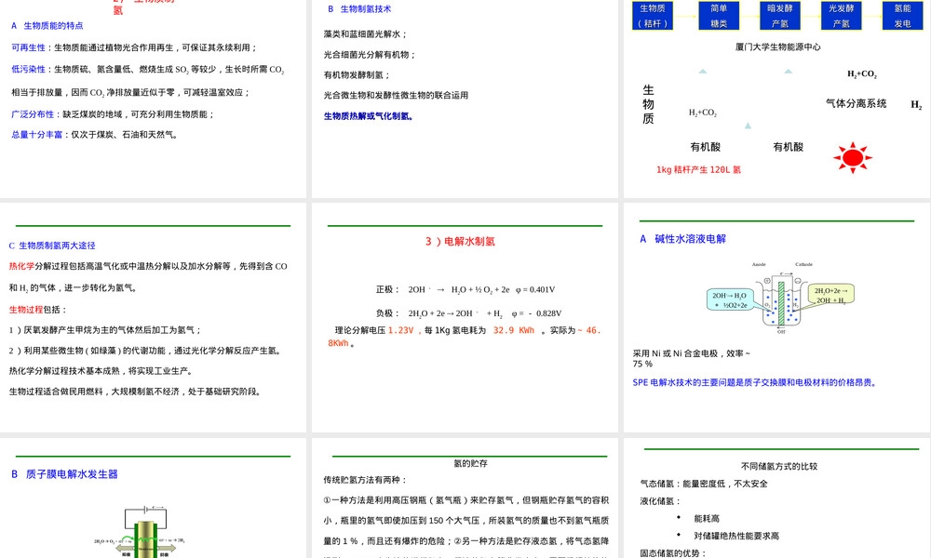
Task: Open the slide titled 不同储氢方式的比较
Action: 776,498
